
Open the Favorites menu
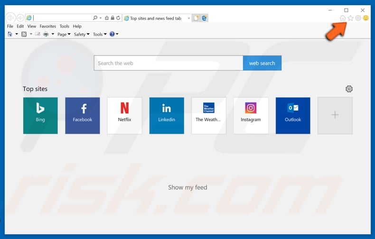(48, 26)
